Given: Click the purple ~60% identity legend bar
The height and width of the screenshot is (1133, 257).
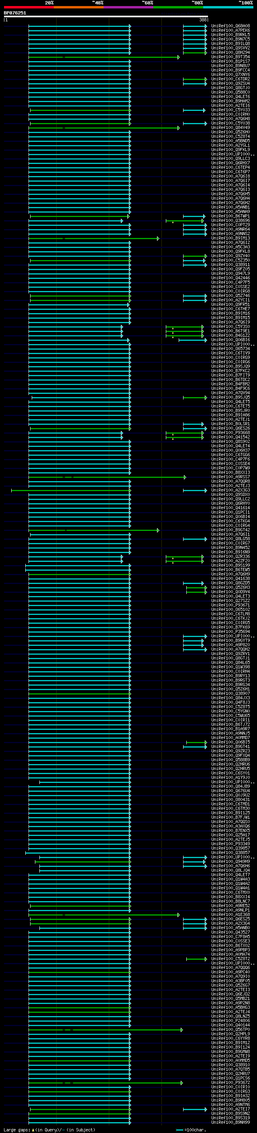Looking at the screenshot, I should click(x=129, y=7).
